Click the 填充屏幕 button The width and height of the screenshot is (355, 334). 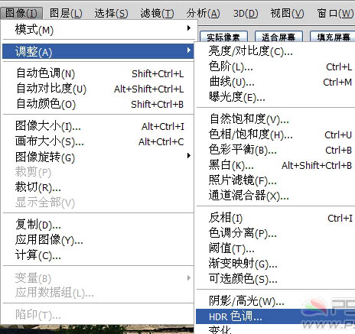click(x=333, y=37)
